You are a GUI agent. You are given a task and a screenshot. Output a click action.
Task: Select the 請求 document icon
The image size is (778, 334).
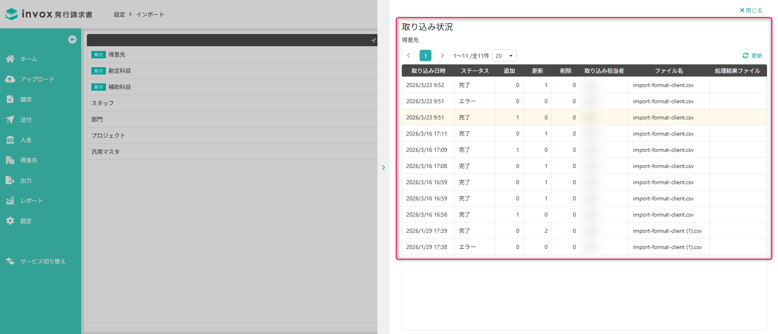point(10,99)
